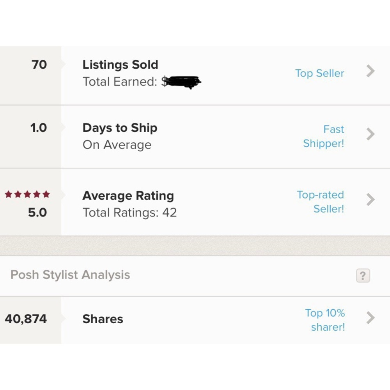This screenshot has width=390, height=390.
Task: Click the Top Seller link
Action: [319, 73]
